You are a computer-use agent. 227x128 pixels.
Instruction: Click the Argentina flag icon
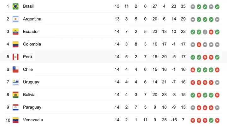[15, 19]
